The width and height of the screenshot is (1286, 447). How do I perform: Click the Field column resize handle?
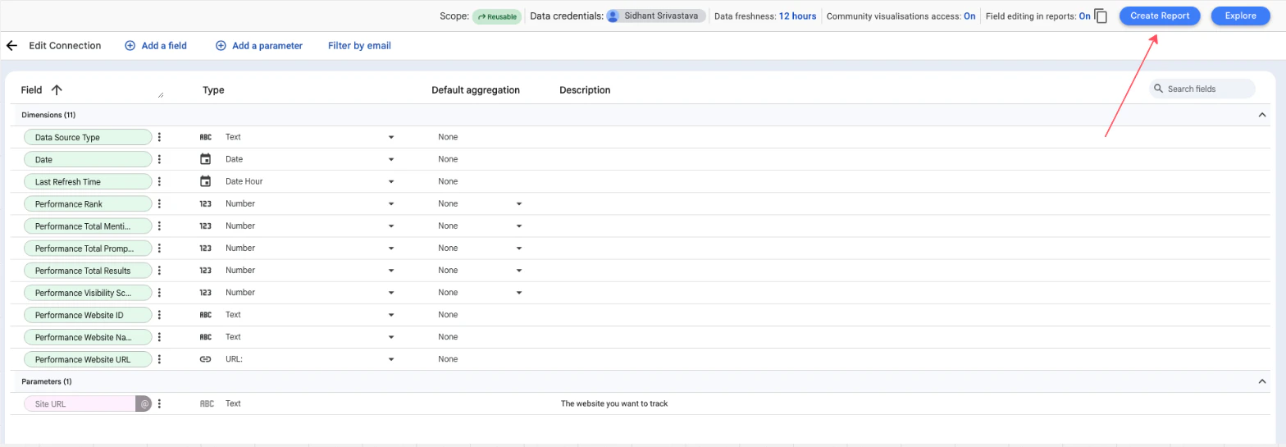tap(161, 95)
